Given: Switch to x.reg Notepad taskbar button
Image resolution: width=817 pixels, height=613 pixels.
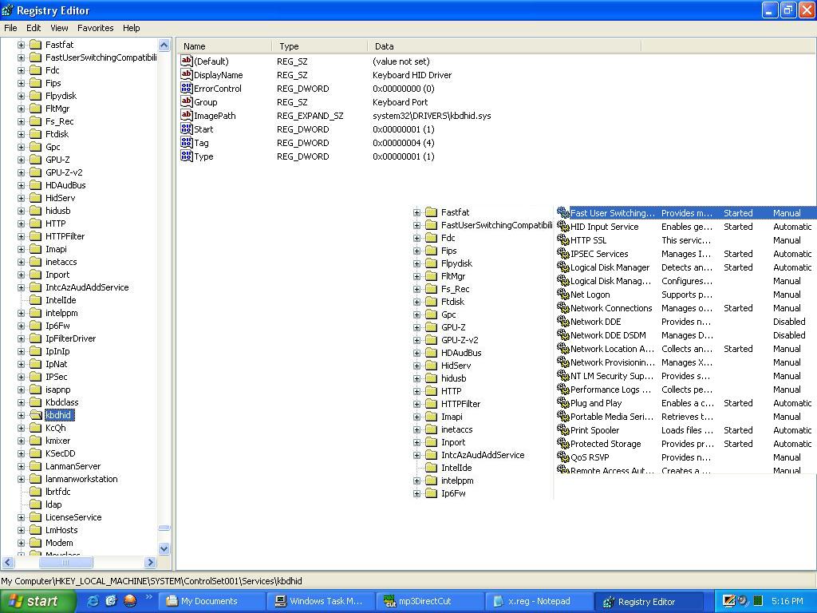Looking at the screenshot, I should point(539,601).
